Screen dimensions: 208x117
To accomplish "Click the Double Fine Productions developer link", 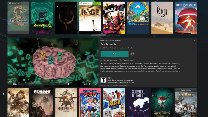I will coord(109,48).
